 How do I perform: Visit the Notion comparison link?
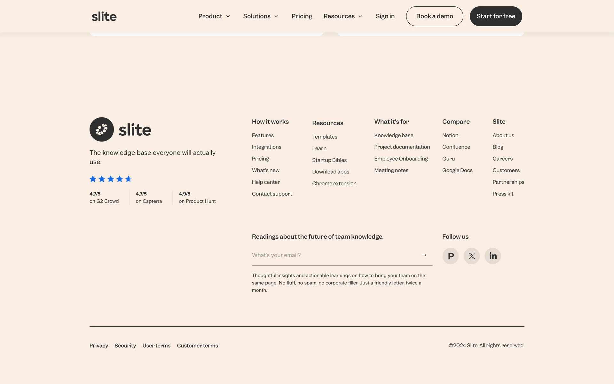click(450, 135)
